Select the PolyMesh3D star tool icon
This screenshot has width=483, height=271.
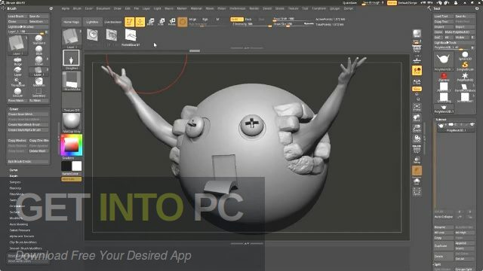(x=465, y=77)
